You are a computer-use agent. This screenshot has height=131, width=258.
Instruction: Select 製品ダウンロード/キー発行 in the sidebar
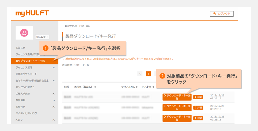coord(30,61)
